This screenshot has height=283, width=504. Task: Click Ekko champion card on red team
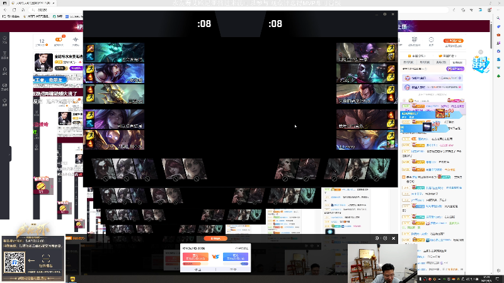tap(367, 74)
